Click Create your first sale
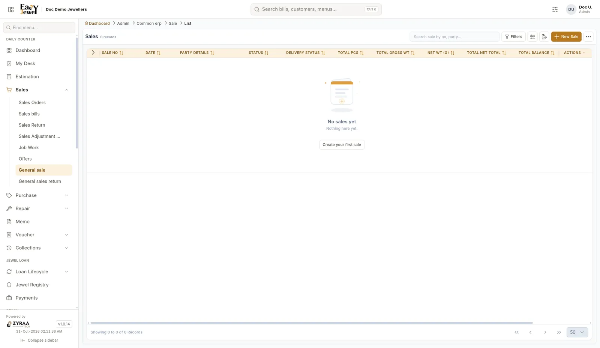 (x=342, y=145)
